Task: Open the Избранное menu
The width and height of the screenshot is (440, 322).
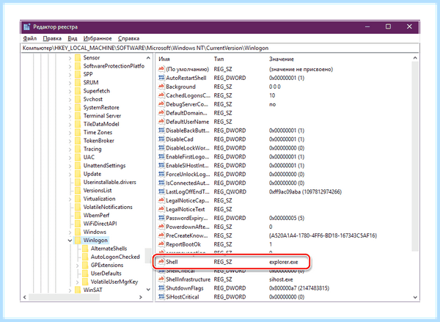Action: click(98, 38)
